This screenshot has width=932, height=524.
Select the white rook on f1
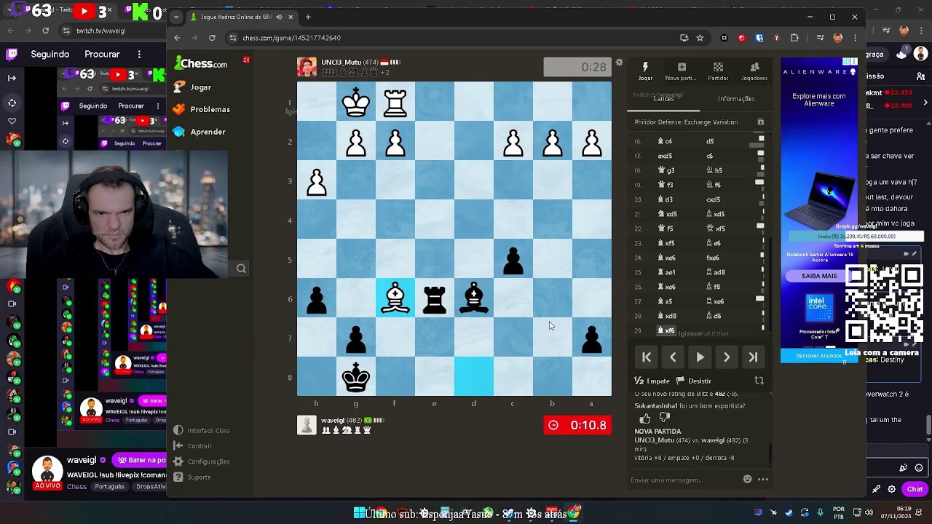coord(395,102)
